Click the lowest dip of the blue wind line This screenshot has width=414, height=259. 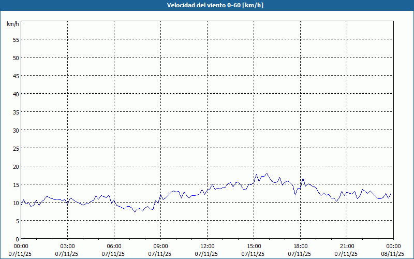135,212
